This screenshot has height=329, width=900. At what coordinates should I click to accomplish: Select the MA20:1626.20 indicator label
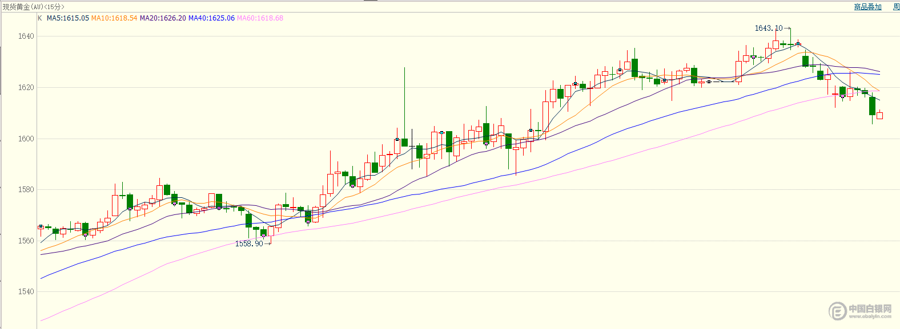(163, 18)
